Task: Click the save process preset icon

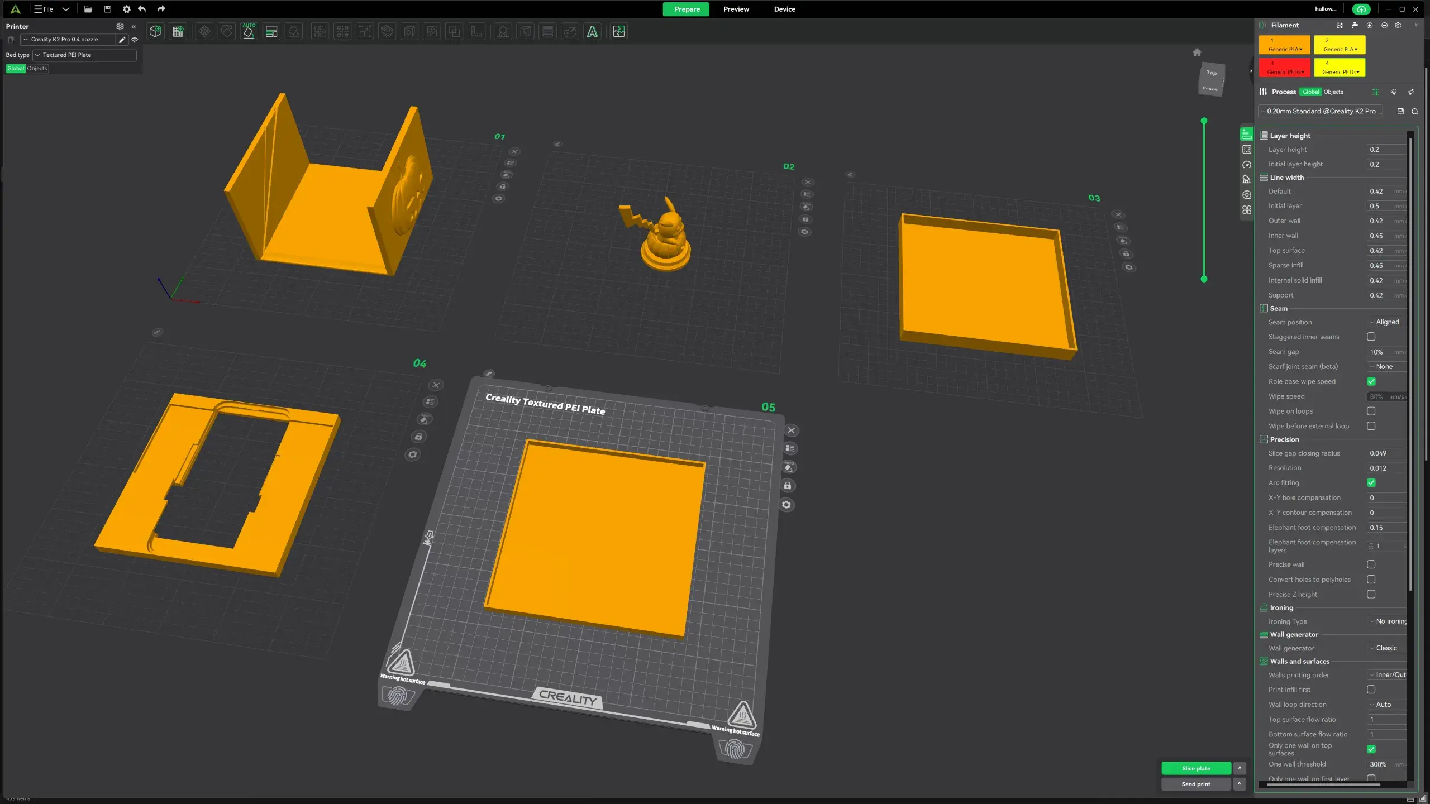Action: pyautogui.click(x=1400, y=111)
